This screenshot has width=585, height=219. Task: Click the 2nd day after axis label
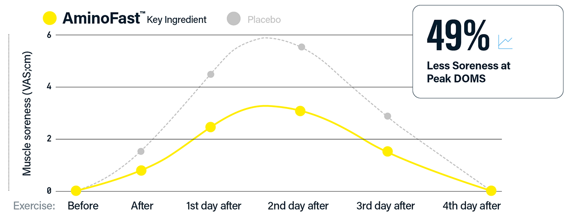tap(298, 206)
